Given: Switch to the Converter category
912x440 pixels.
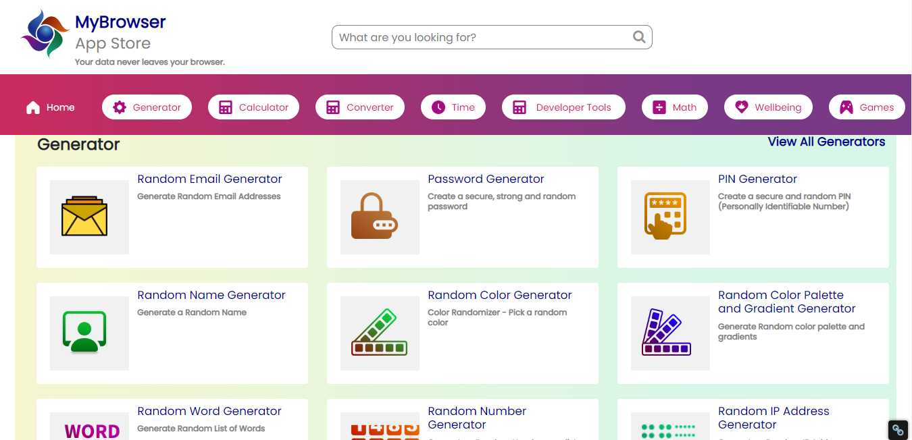Looking at the screenshot, I should click(x=360, y=107).
